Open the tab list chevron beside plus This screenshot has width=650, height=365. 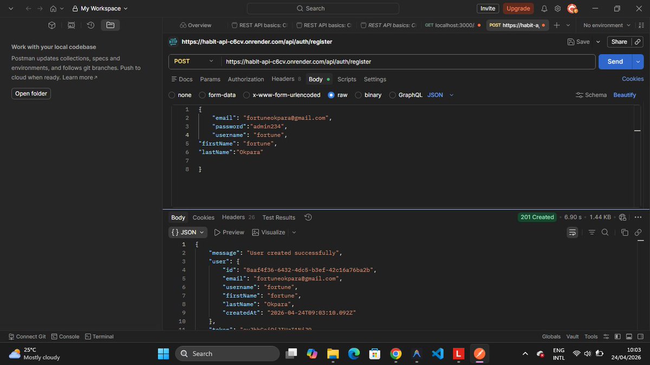(568, 25)
